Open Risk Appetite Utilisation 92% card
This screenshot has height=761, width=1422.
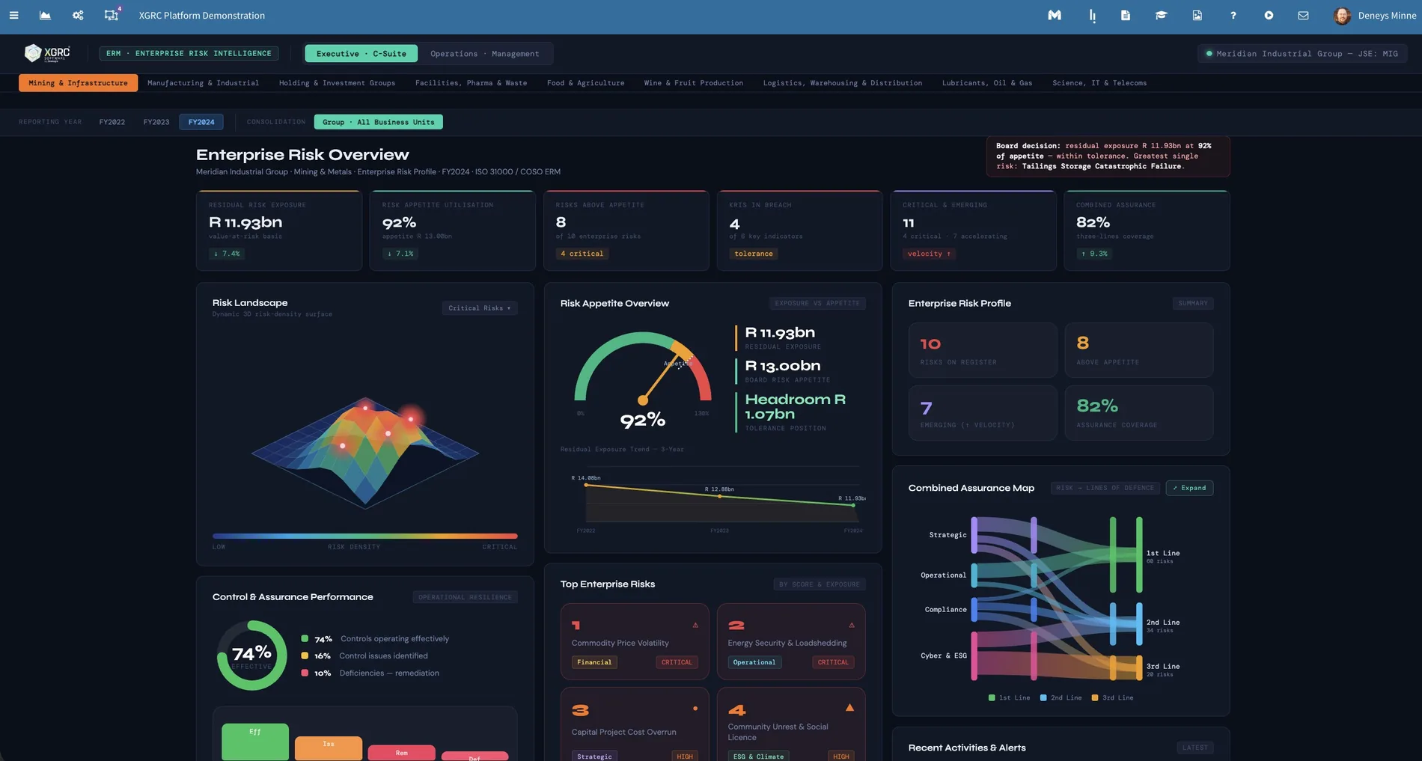point(452,230)
